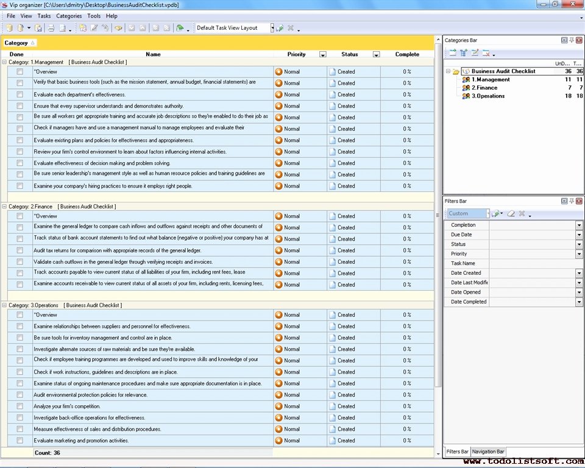Open the Status column filter dropdown

pos(376,54)
